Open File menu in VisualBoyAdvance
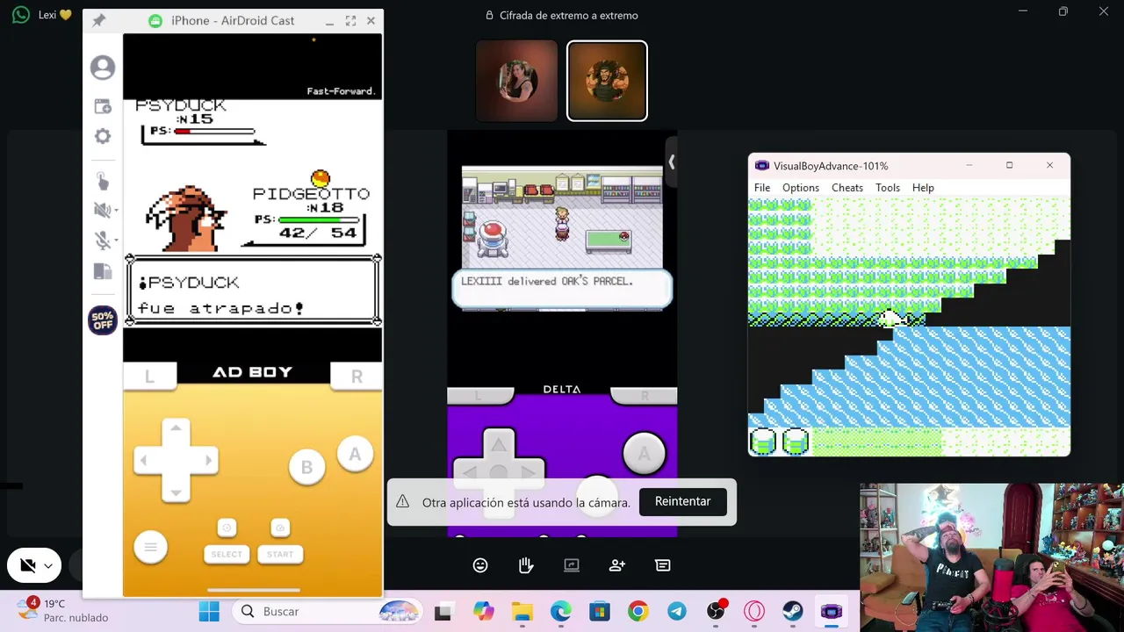 tap(762, 188)
